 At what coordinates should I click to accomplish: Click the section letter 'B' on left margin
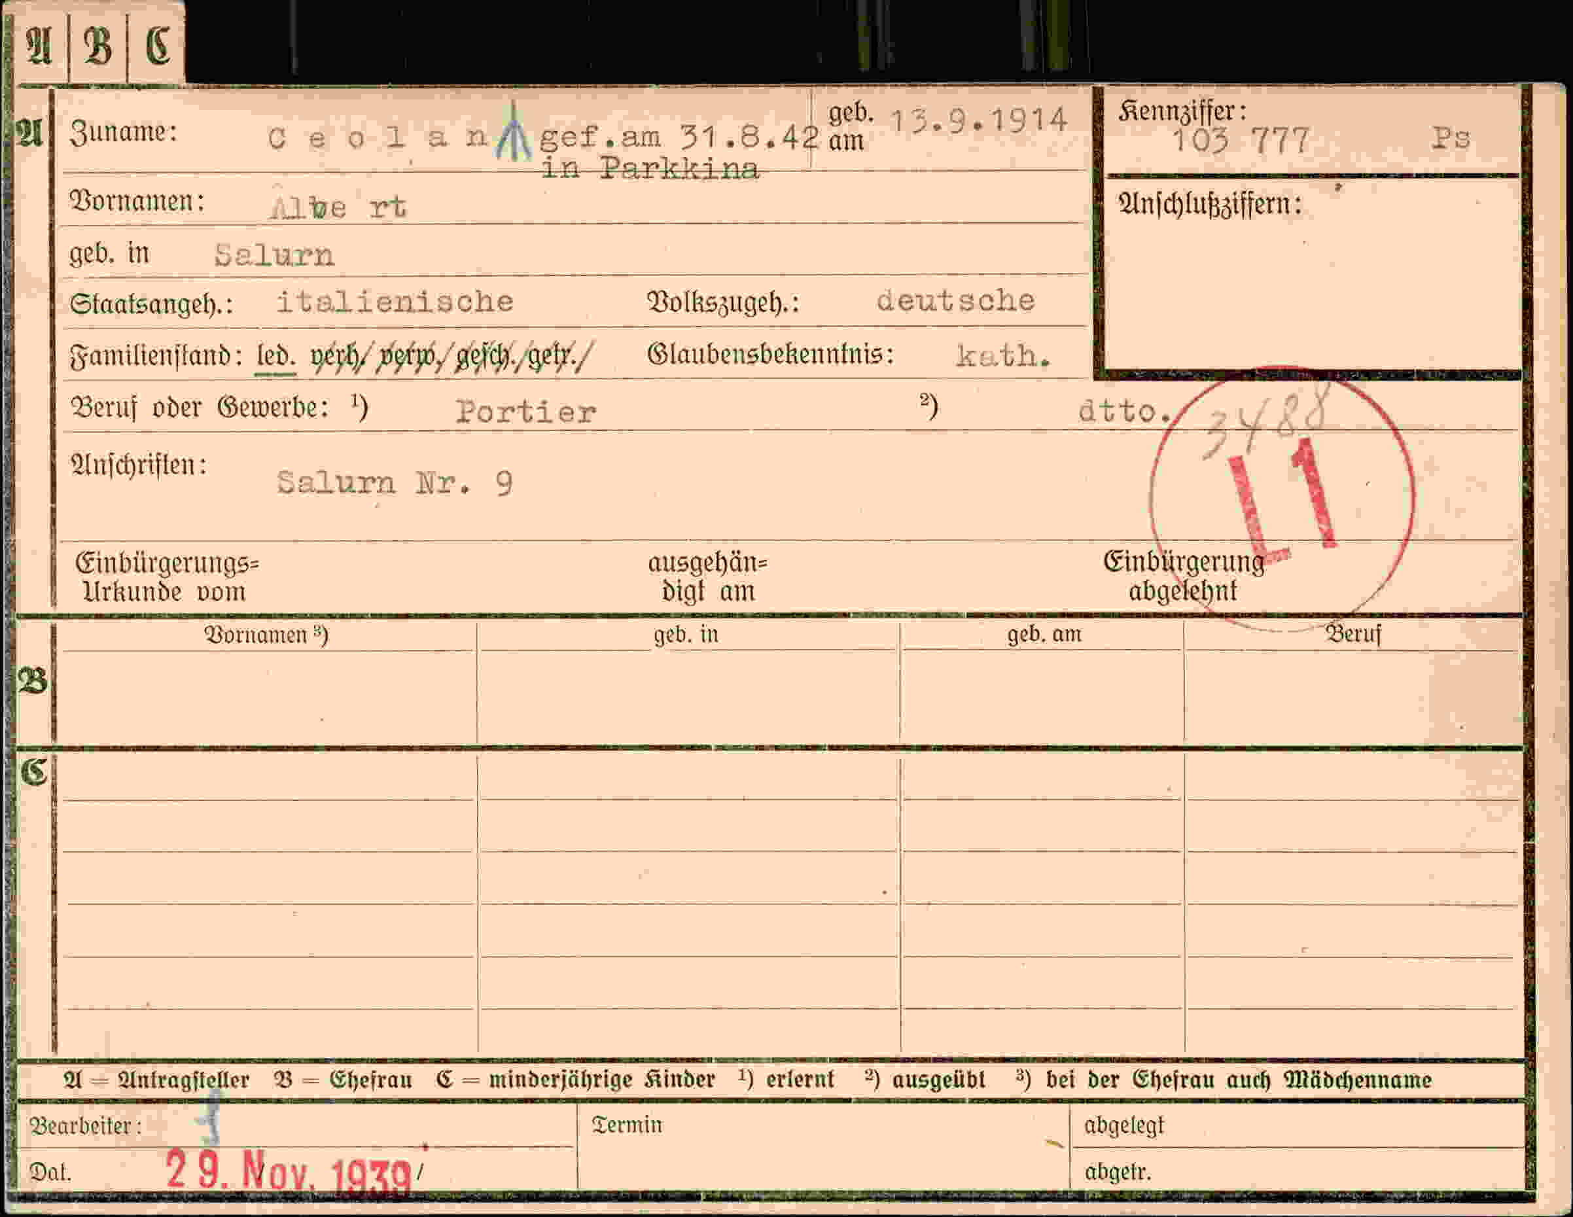[x=33, y=680]
